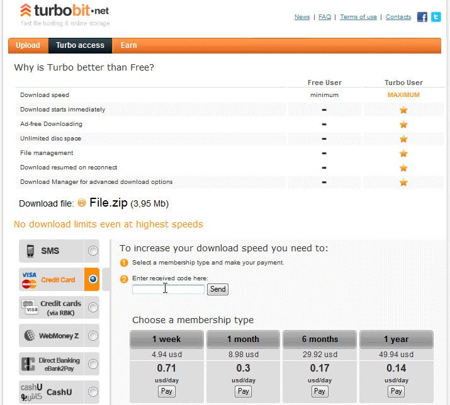Open the Facebook page icon

click(422, 17)
